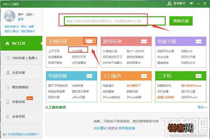Click the flame icon beside 热门工具
The image size is (210, 139).
7,43
